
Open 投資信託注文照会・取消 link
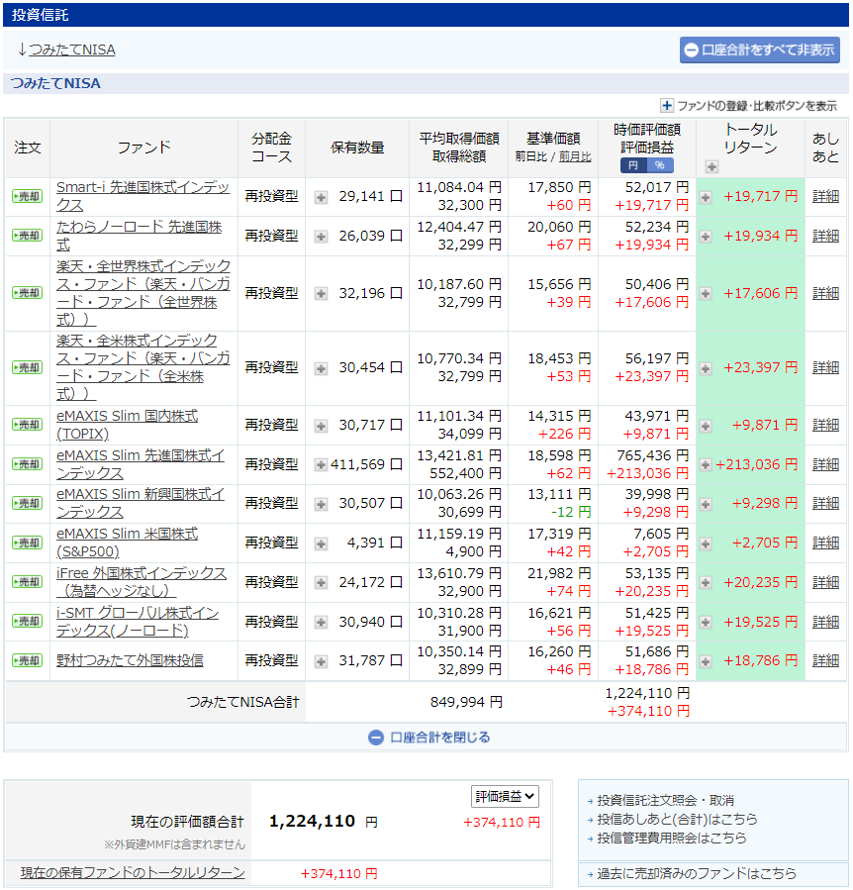[x=665, y=800]
